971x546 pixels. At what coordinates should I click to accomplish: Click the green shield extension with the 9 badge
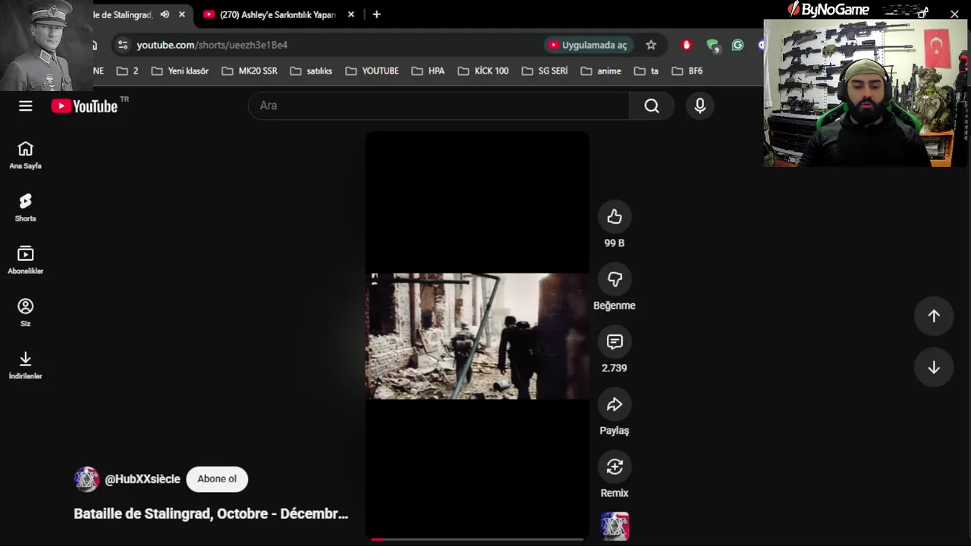[x=712, y=45]
